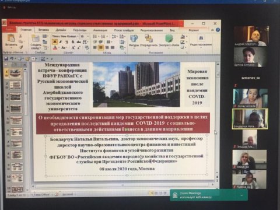The image size is (280, 210).
Task: Click the Save floppy disk icon
Action: click(x=6, y=58)
